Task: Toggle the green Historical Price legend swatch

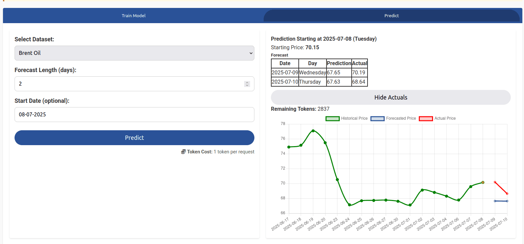Action: [x=332, y=118]
